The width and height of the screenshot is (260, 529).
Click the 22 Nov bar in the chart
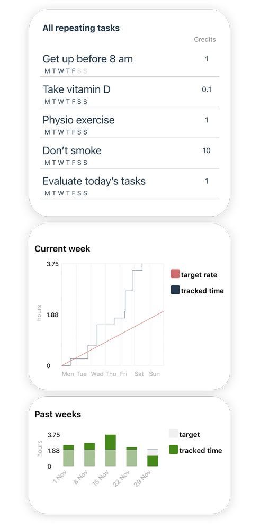pyautogui.click(x=131, y=457)
